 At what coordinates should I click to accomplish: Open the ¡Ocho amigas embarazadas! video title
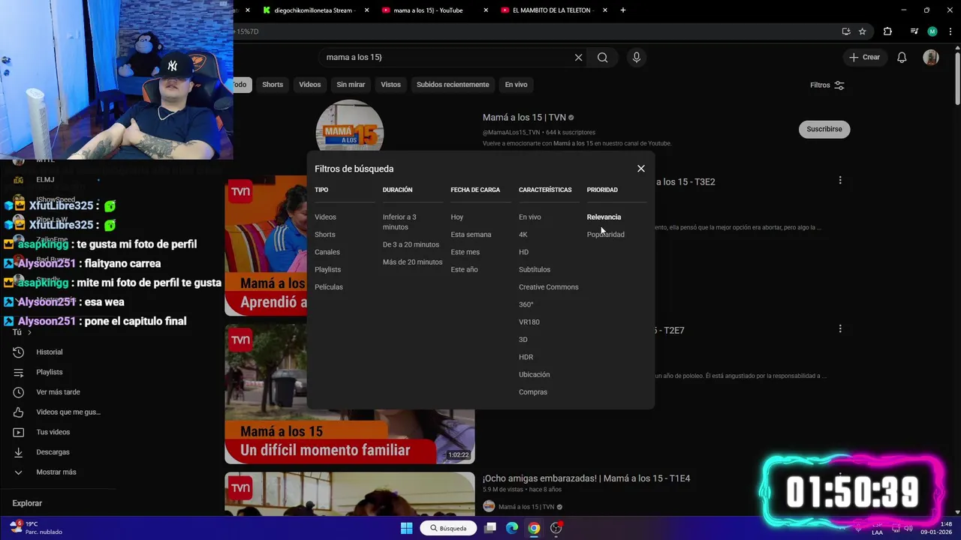pos(586,478)
